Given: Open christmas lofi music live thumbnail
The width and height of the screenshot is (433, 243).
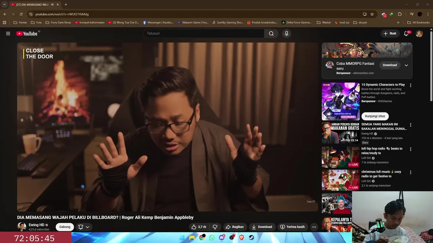Looking at the screenshot, I should click(341, 180).
